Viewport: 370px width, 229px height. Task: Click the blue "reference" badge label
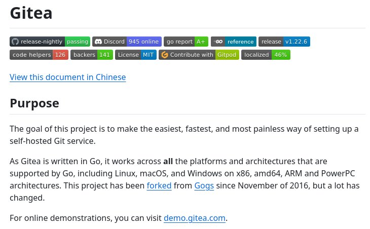click(x=240, y=42)
